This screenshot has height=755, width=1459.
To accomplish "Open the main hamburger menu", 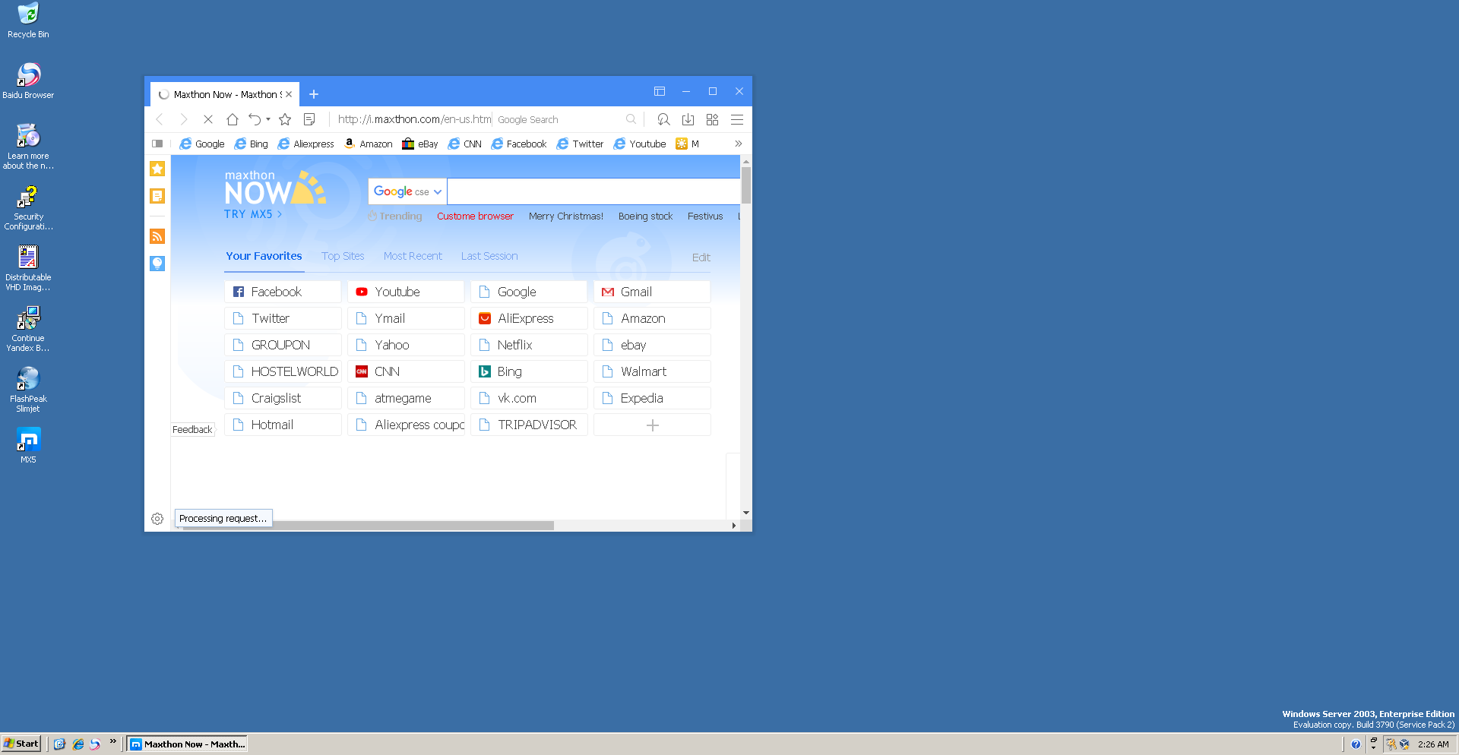I will (x=736, y=119).
